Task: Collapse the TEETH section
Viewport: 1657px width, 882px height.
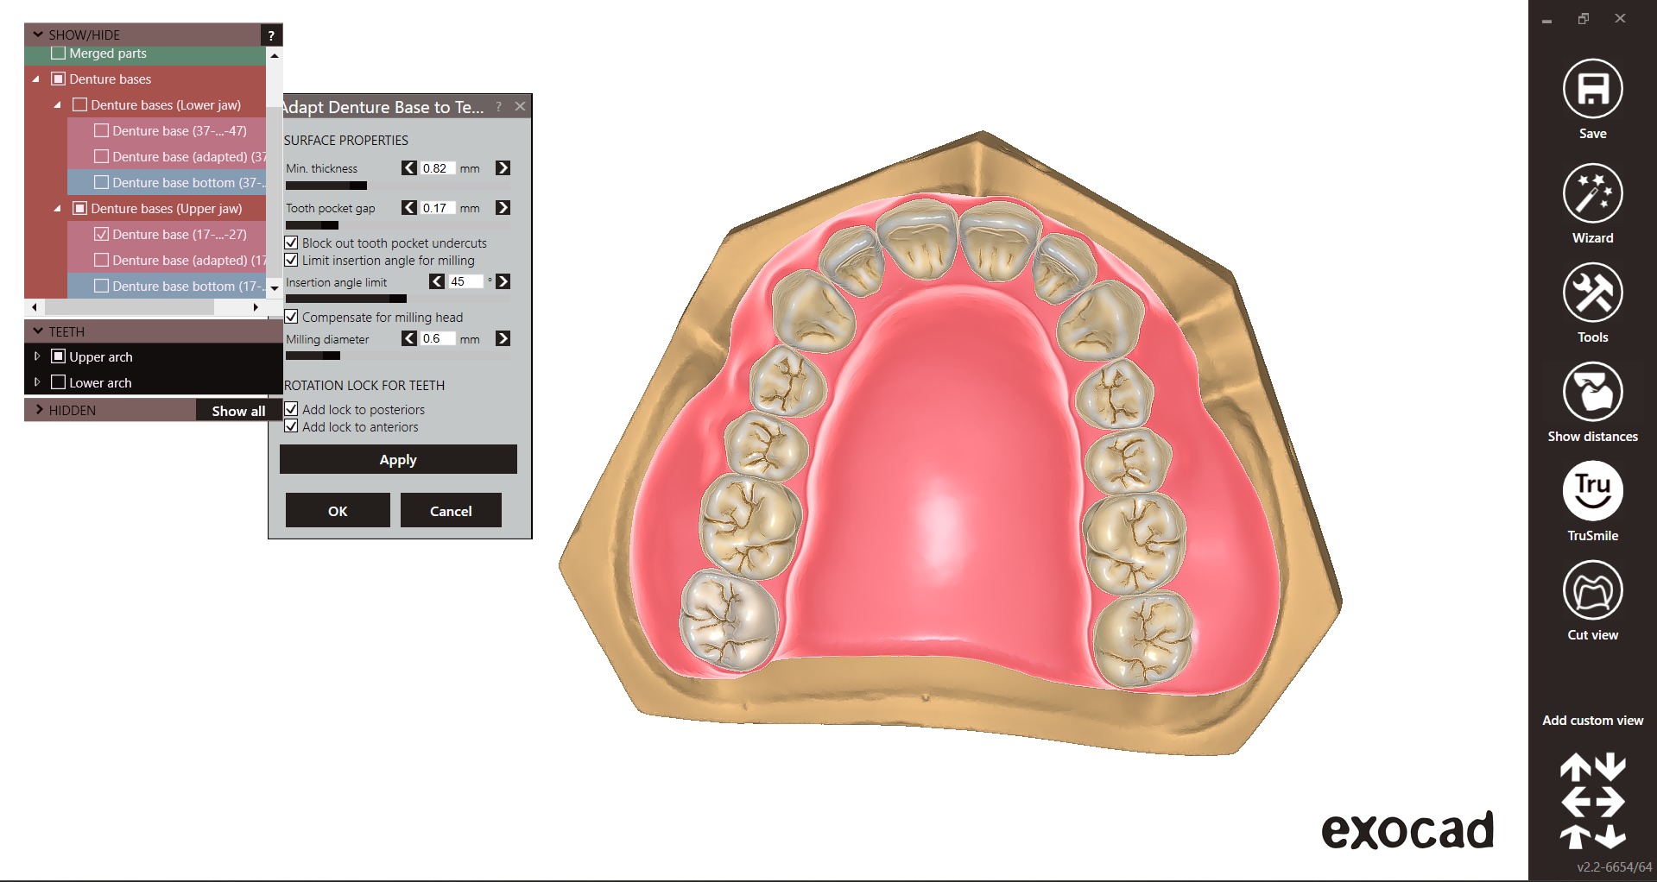Action: (x=38, y=331)
